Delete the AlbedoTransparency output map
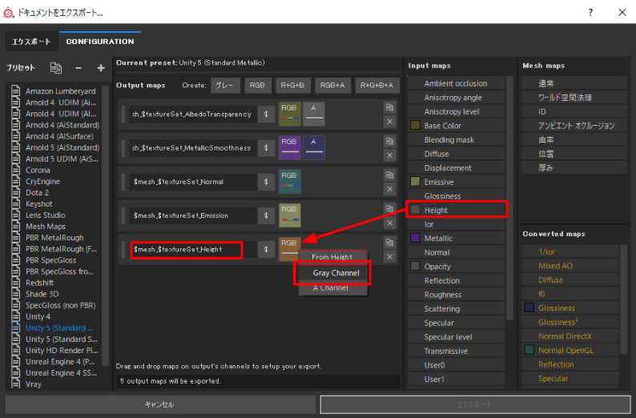Viewport: 636px width, 418px height. 390,122
